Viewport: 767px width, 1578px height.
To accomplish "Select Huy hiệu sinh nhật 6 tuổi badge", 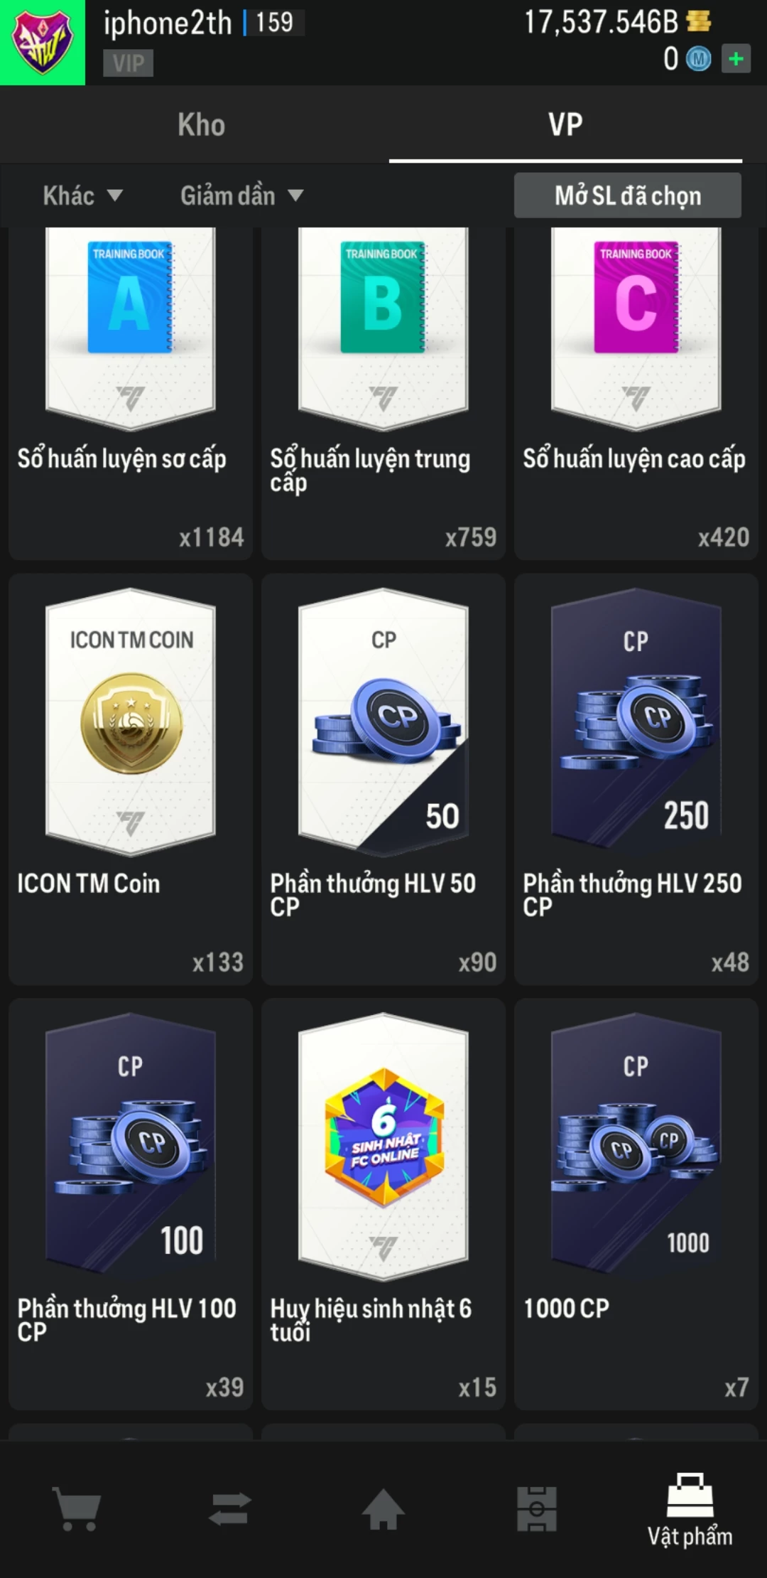I will (x=383, y=1204).
